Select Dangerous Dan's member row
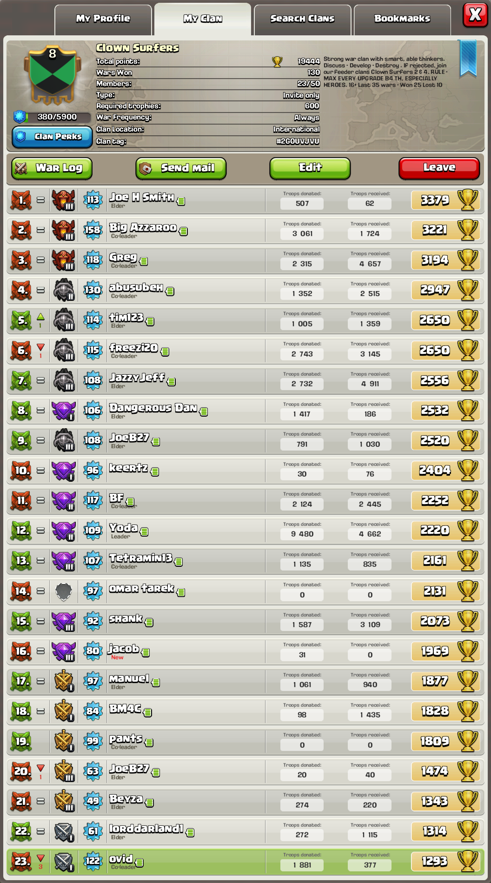This screenshot has height=883, width=491. pyautogui.click(x=245, y=411)
